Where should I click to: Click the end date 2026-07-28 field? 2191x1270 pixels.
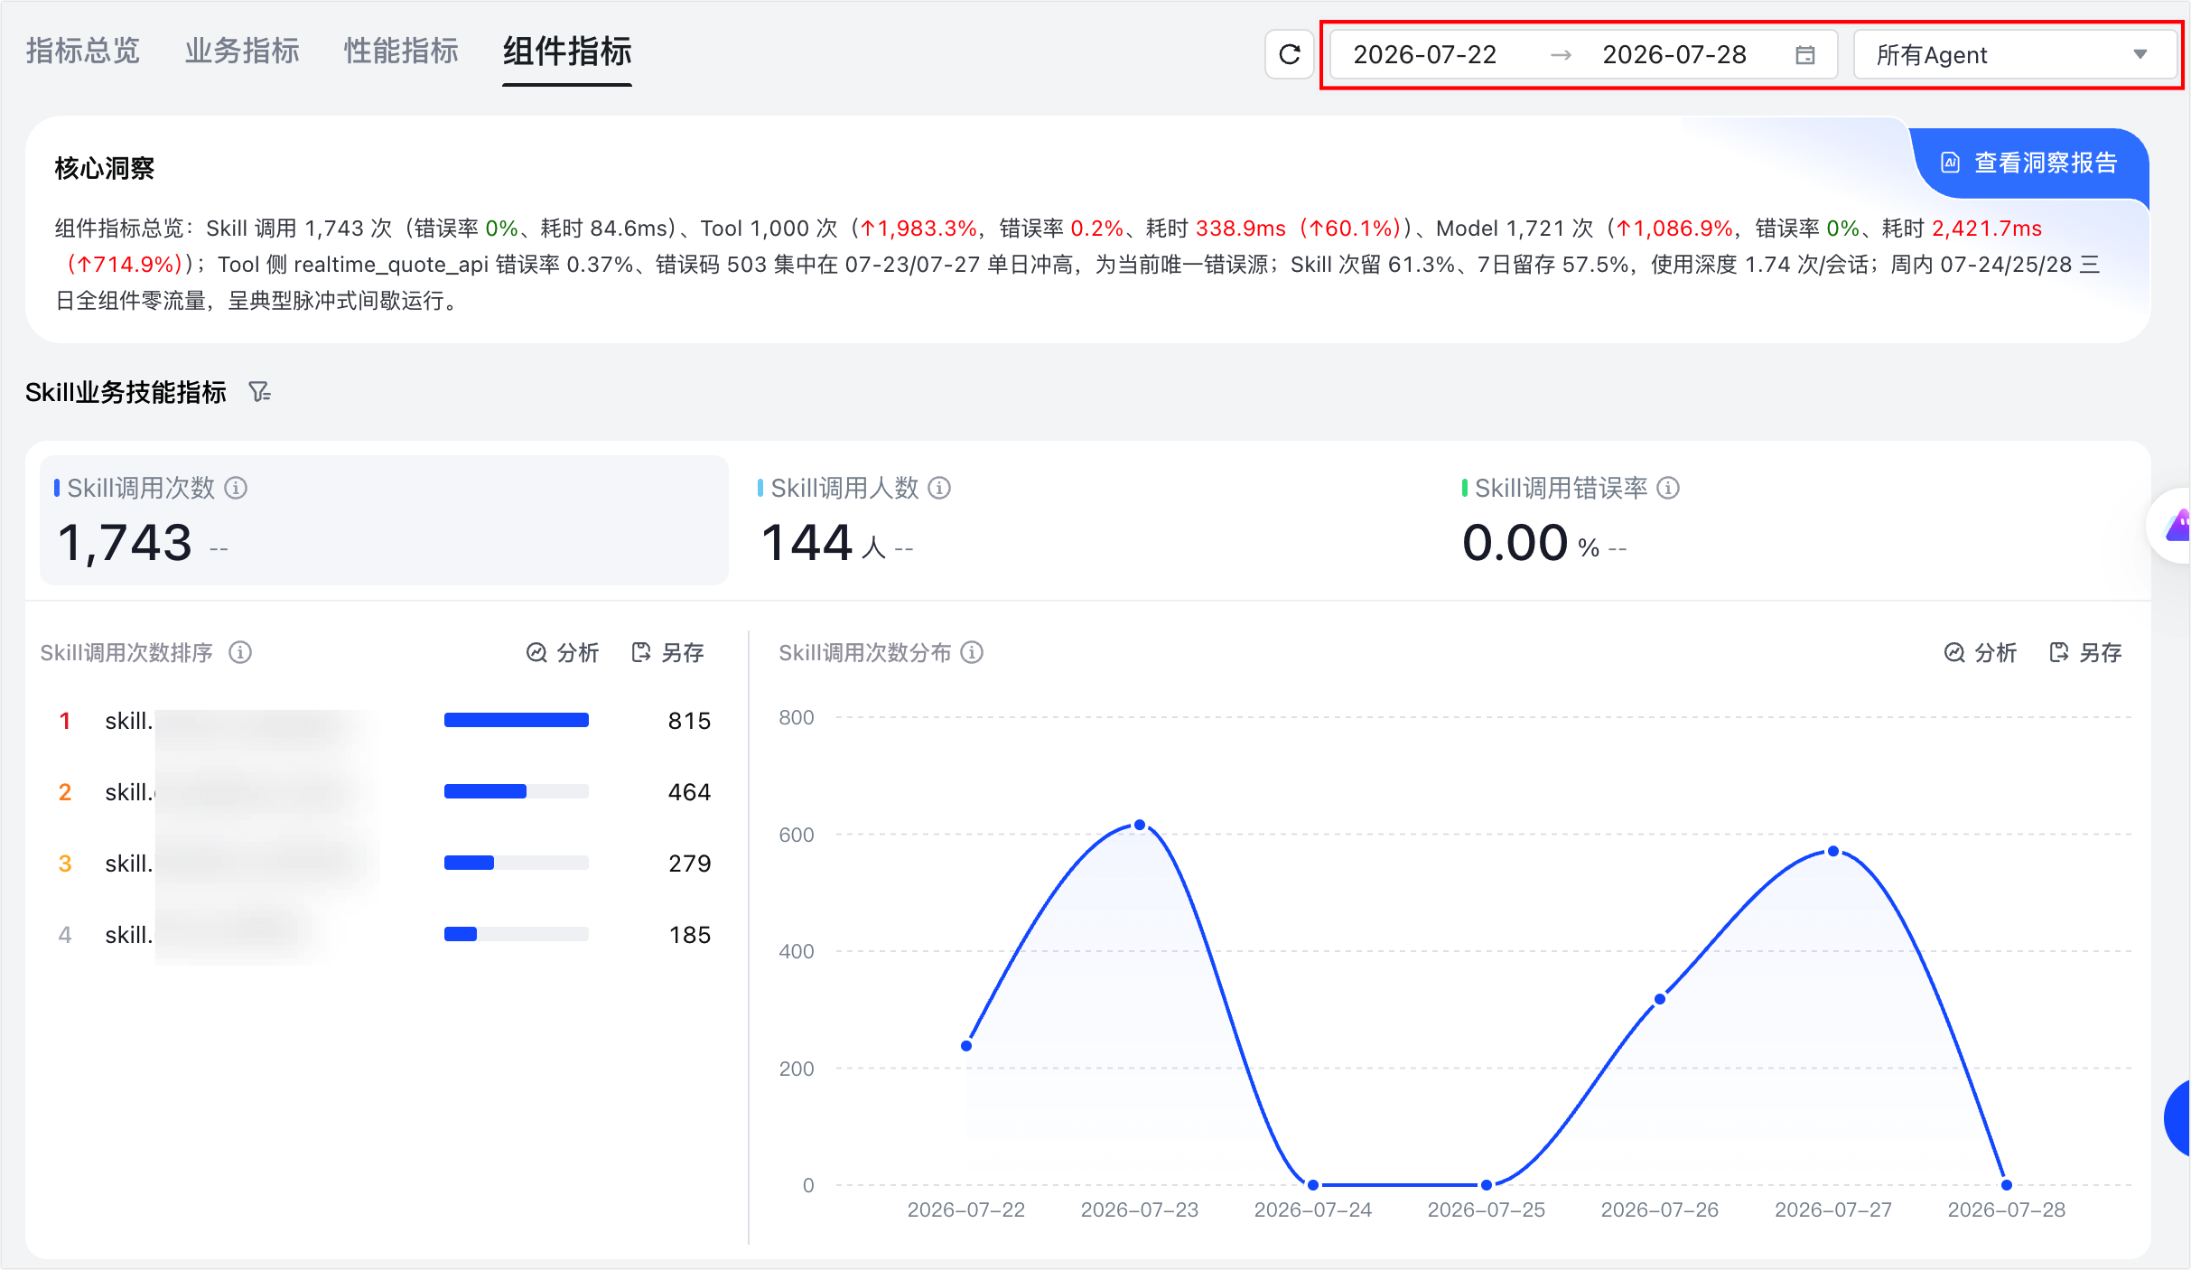click(x=1674, y=55)
